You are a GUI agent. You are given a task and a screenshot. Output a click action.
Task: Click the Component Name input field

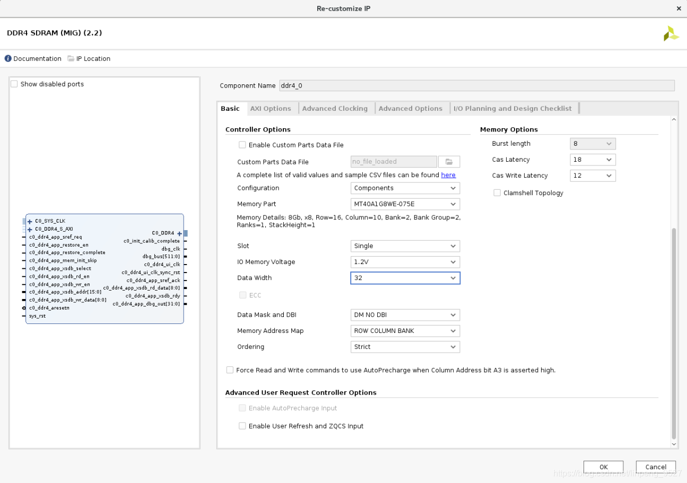coord(476,85)
